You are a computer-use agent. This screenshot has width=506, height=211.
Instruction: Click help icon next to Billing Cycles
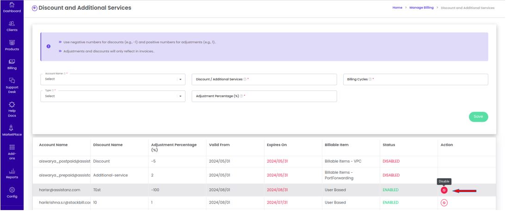click(370, 79)
